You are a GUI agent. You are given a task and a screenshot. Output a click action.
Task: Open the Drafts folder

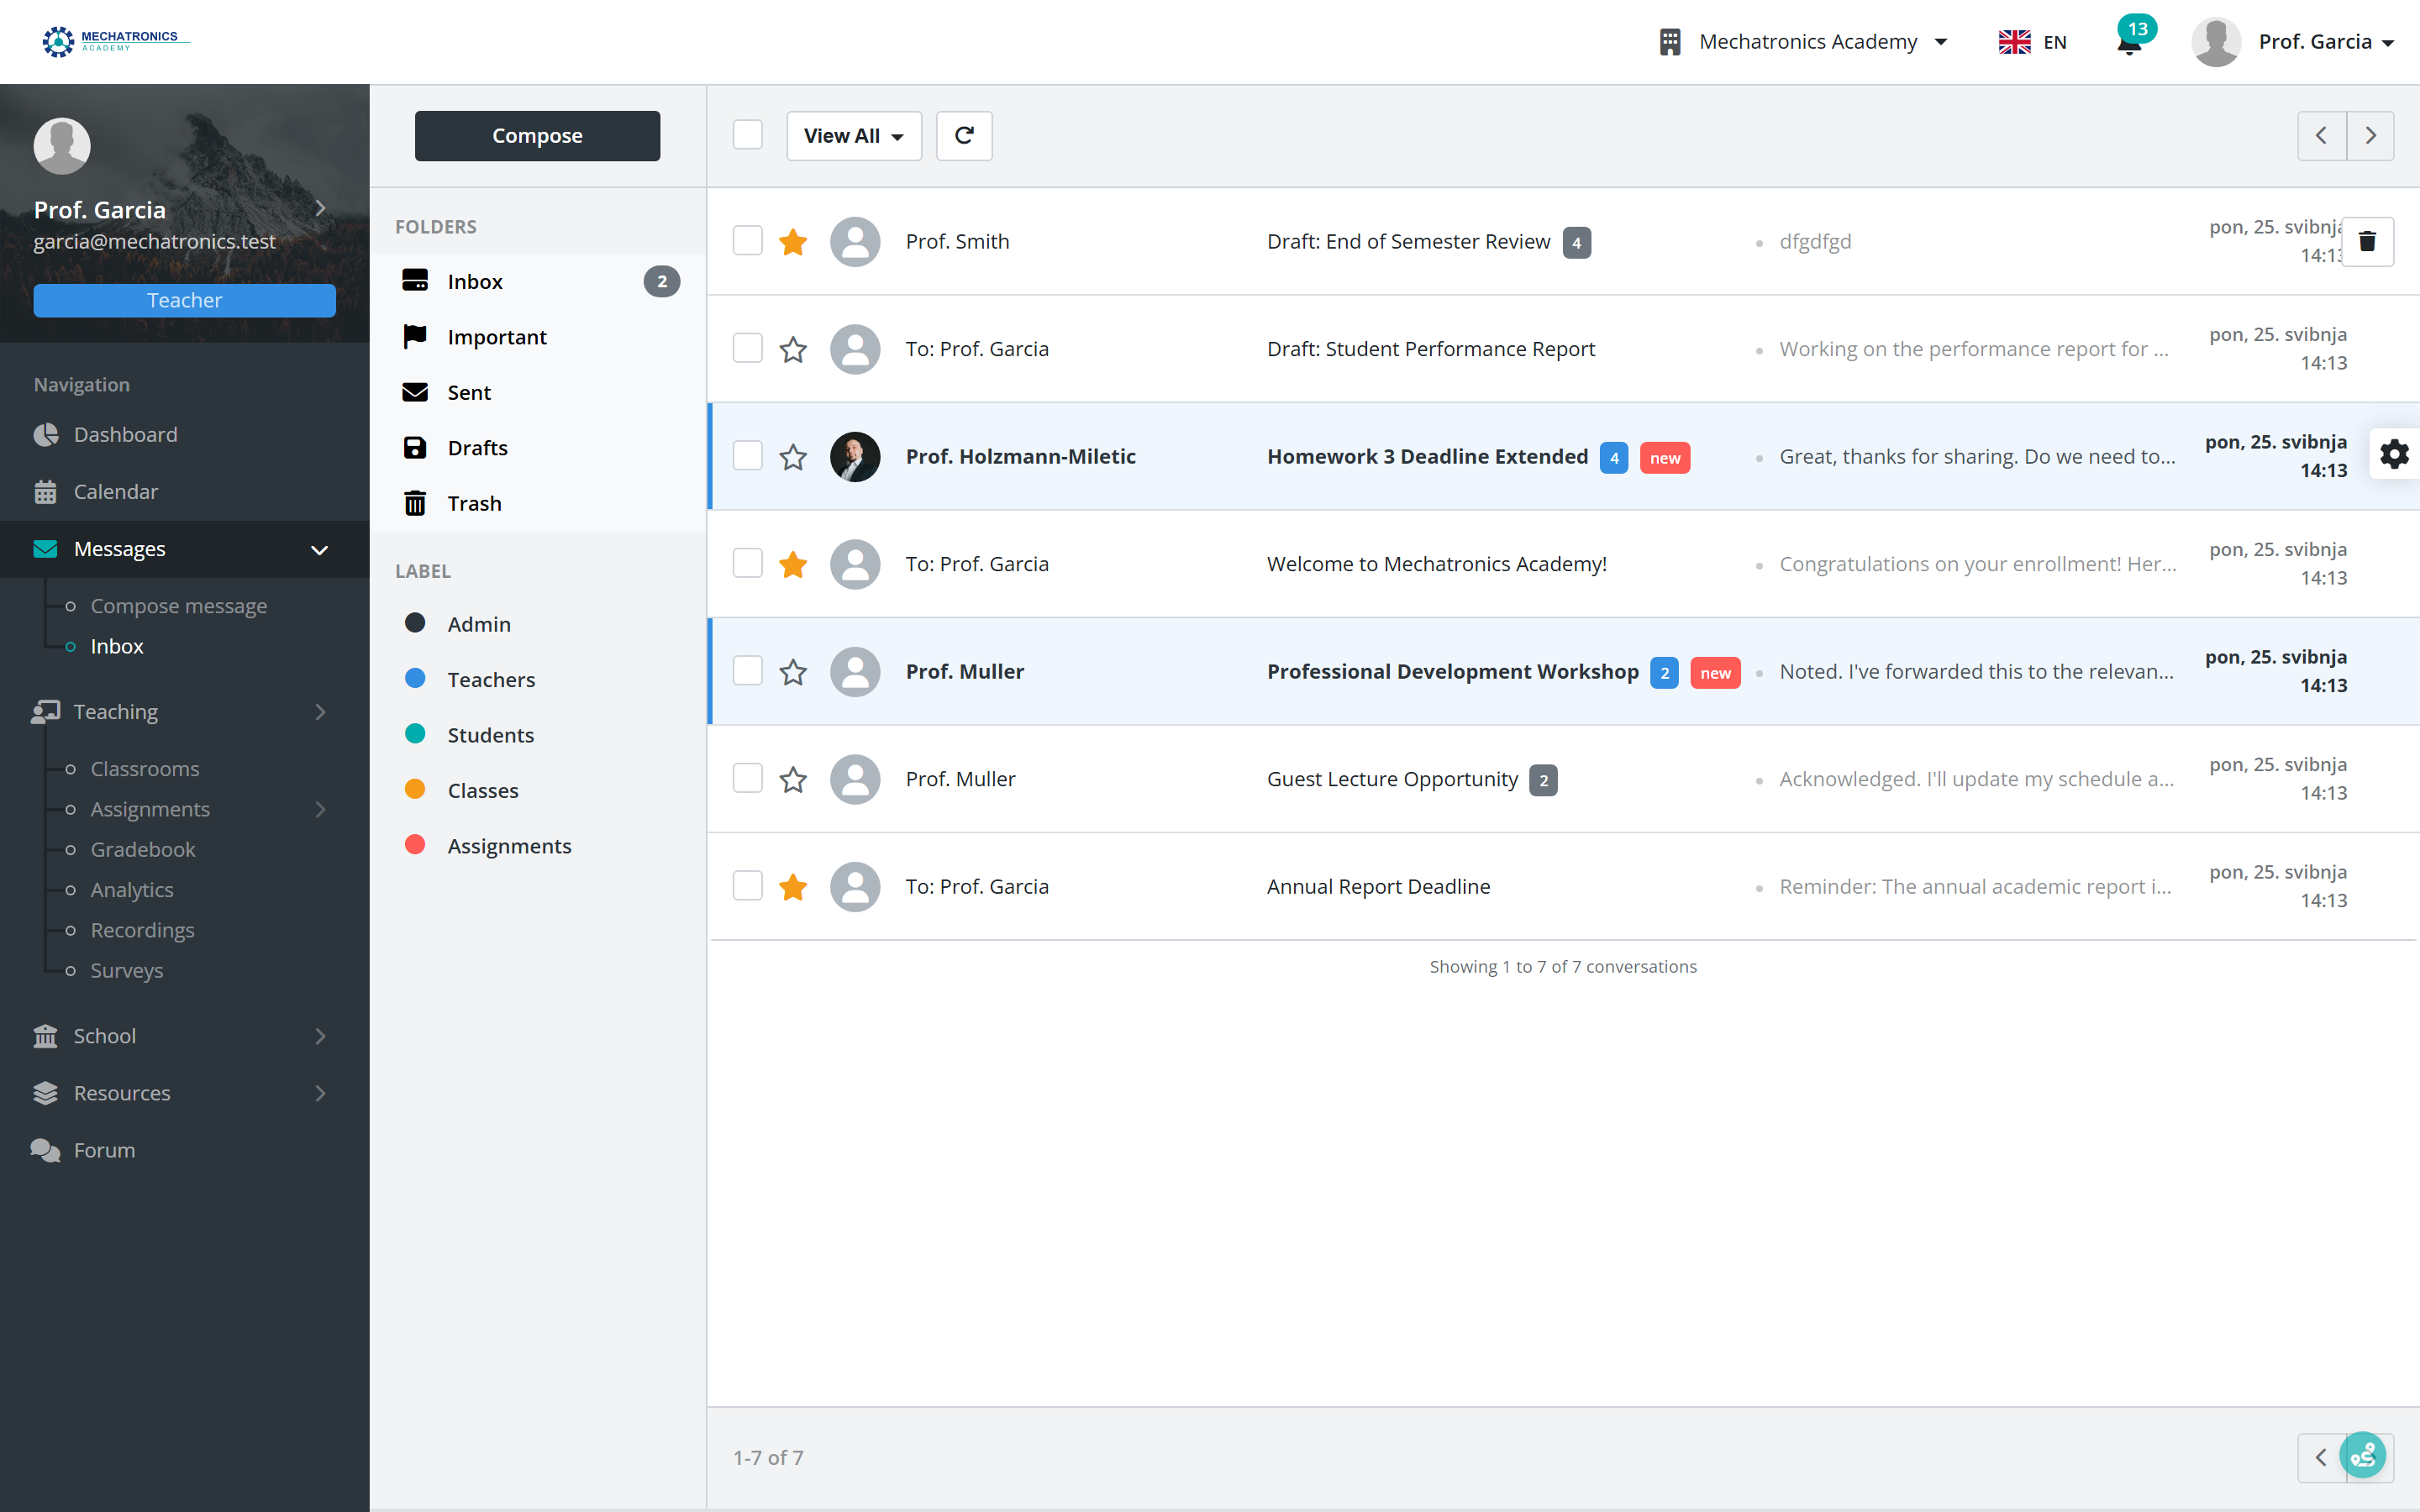click(538, 448)
